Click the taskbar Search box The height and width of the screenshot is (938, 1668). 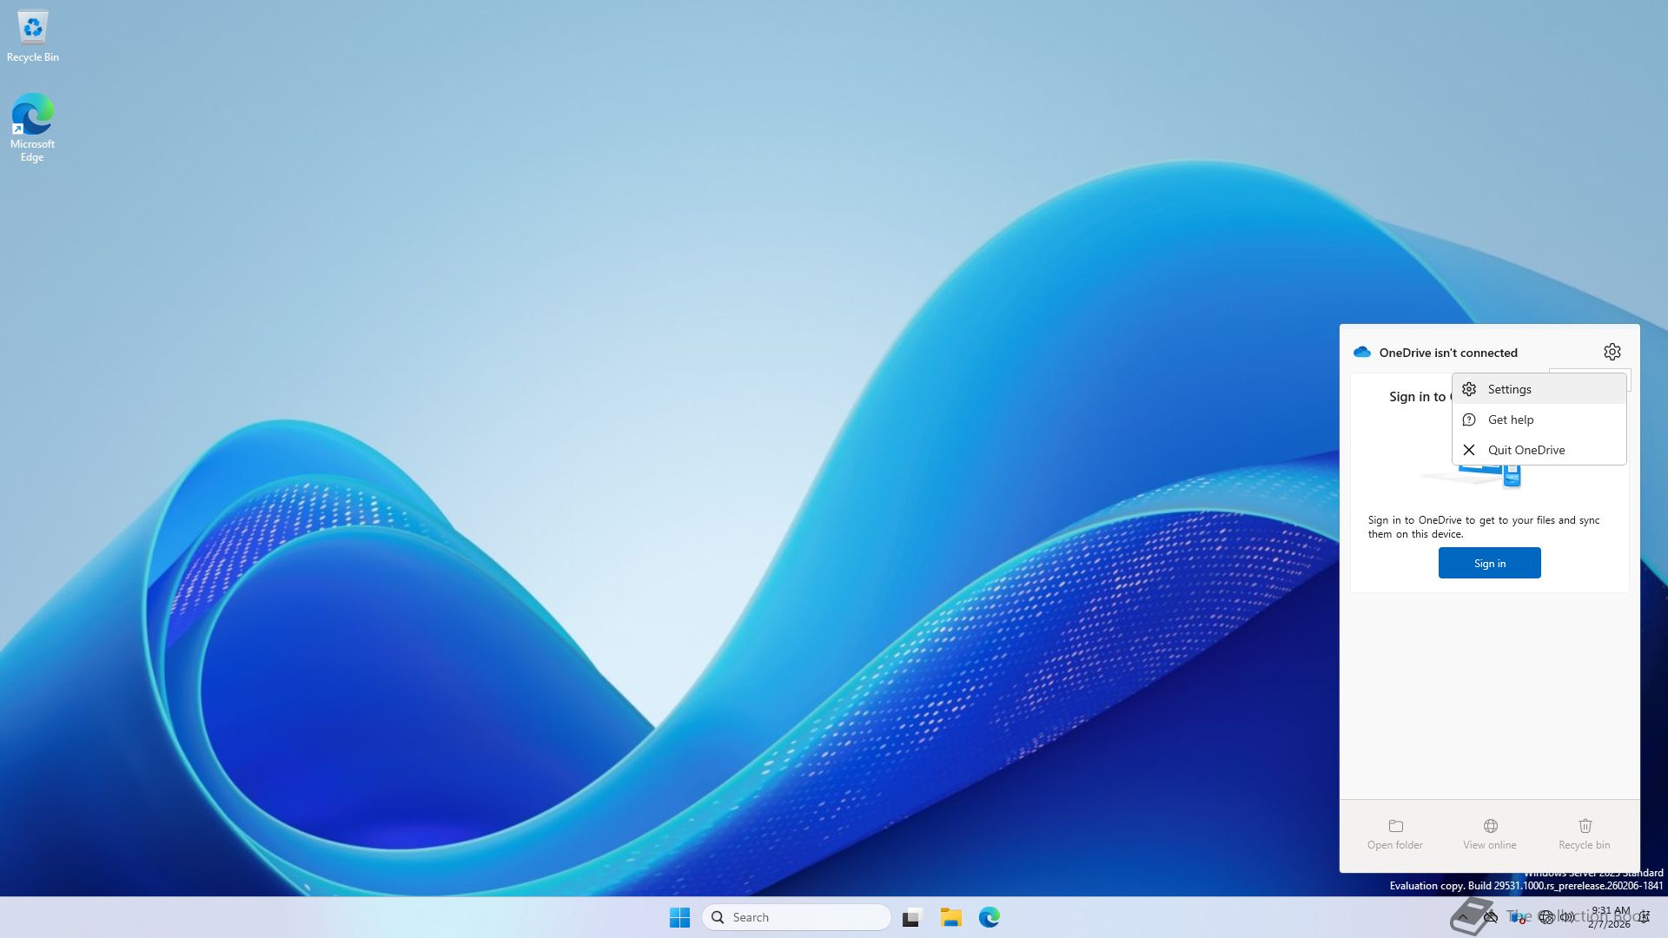(796, 917)
